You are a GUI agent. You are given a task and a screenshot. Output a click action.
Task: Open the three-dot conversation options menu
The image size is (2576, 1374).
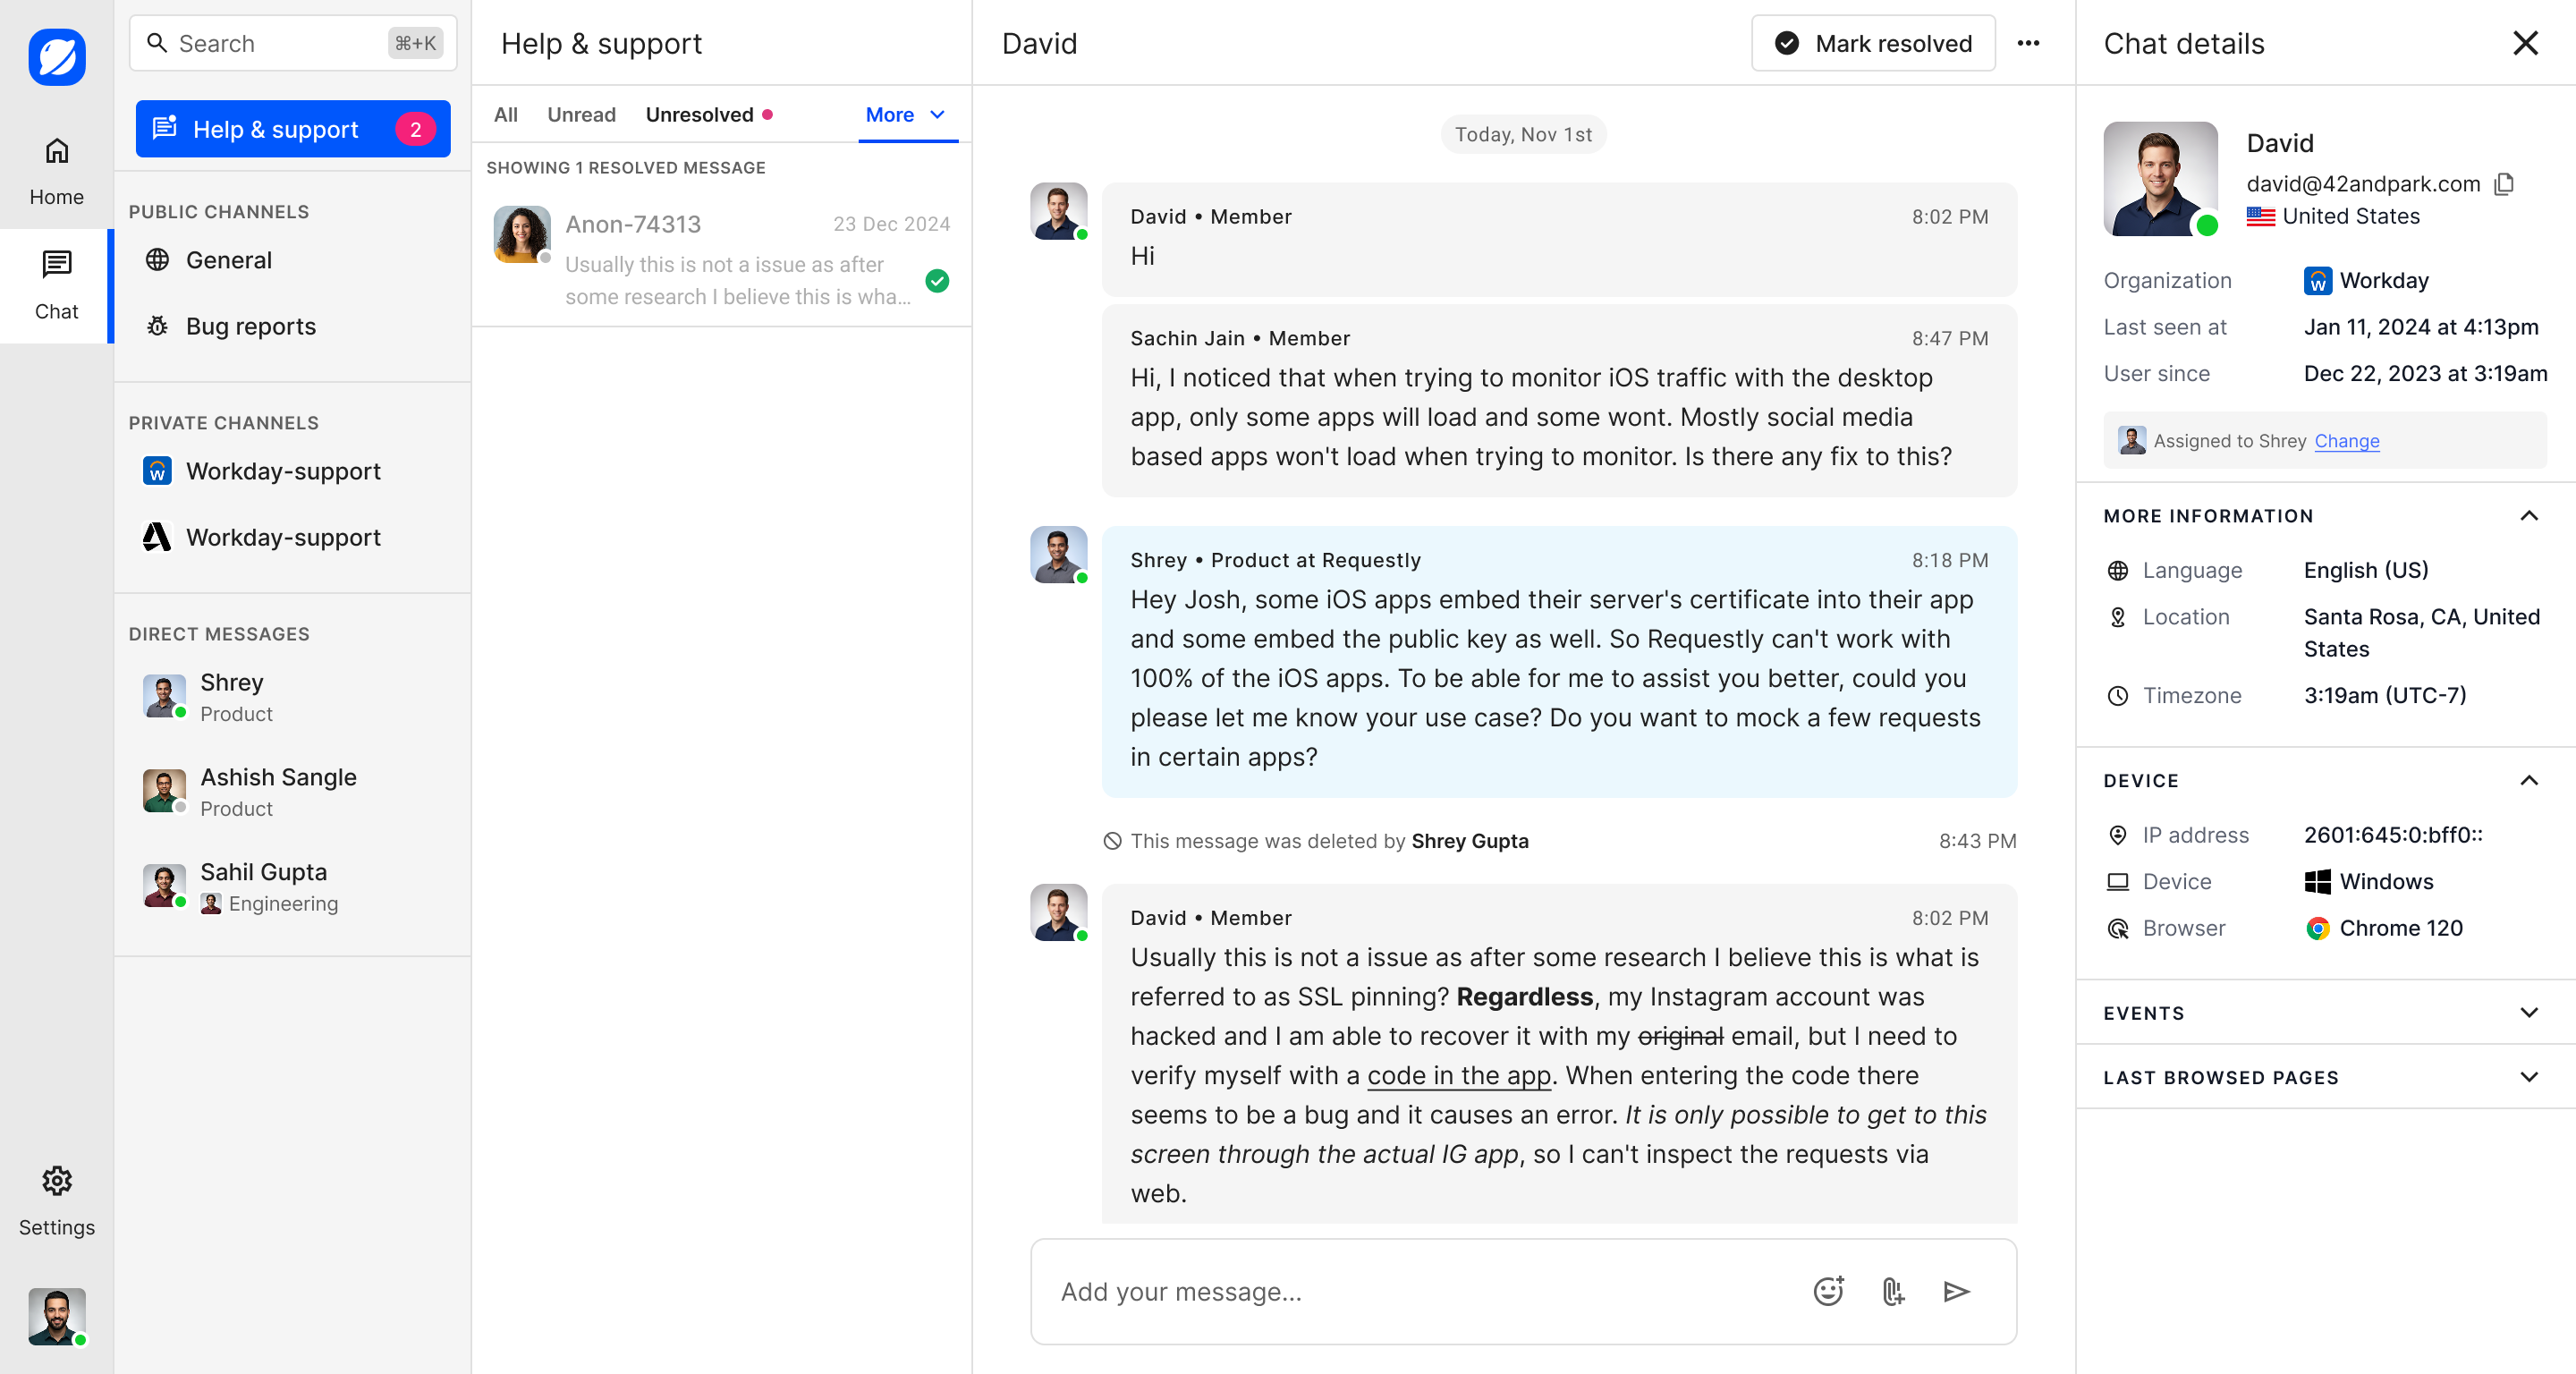[2028, 43]
